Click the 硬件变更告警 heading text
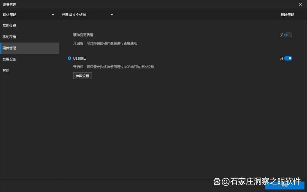Viewport: 307px width, 192px height. (x=83, y=35)
